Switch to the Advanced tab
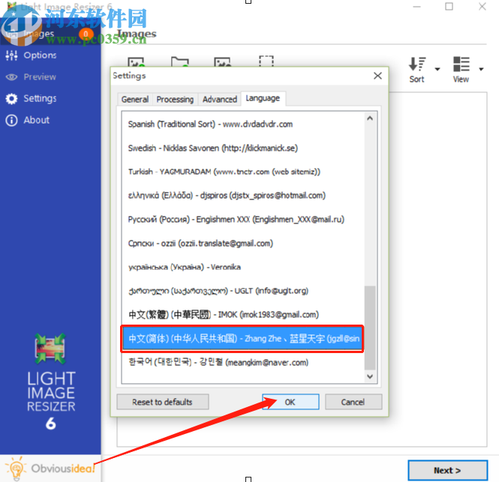 (x=220, y=100)
